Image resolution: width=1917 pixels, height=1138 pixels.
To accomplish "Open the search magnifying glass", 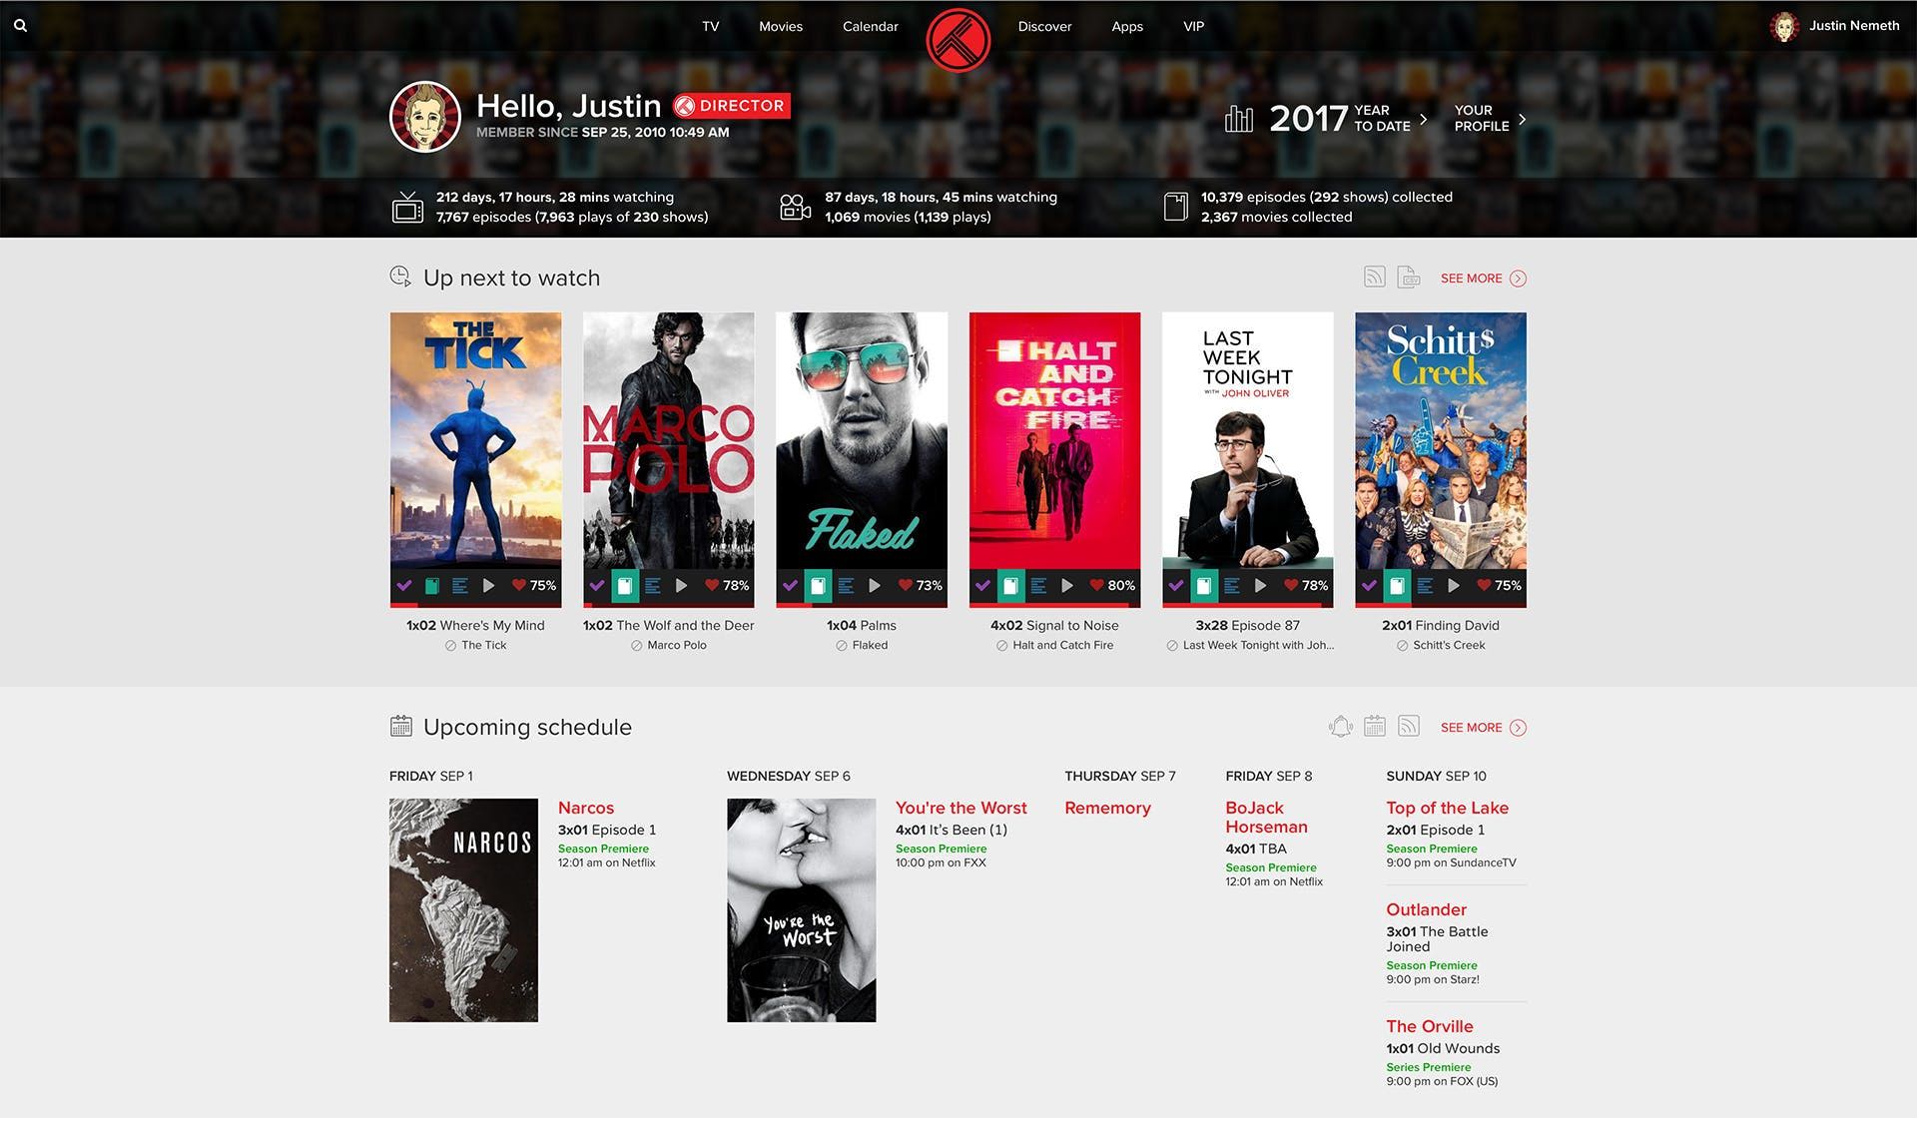I will (20, 25).
